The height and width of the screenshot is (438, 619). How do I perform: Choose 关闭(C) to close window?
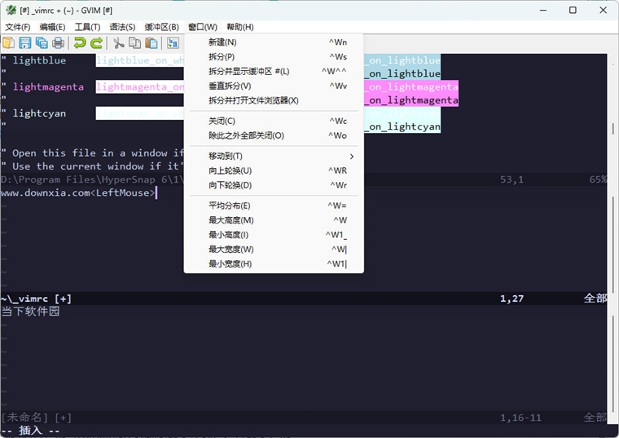(x=274, y=121)
